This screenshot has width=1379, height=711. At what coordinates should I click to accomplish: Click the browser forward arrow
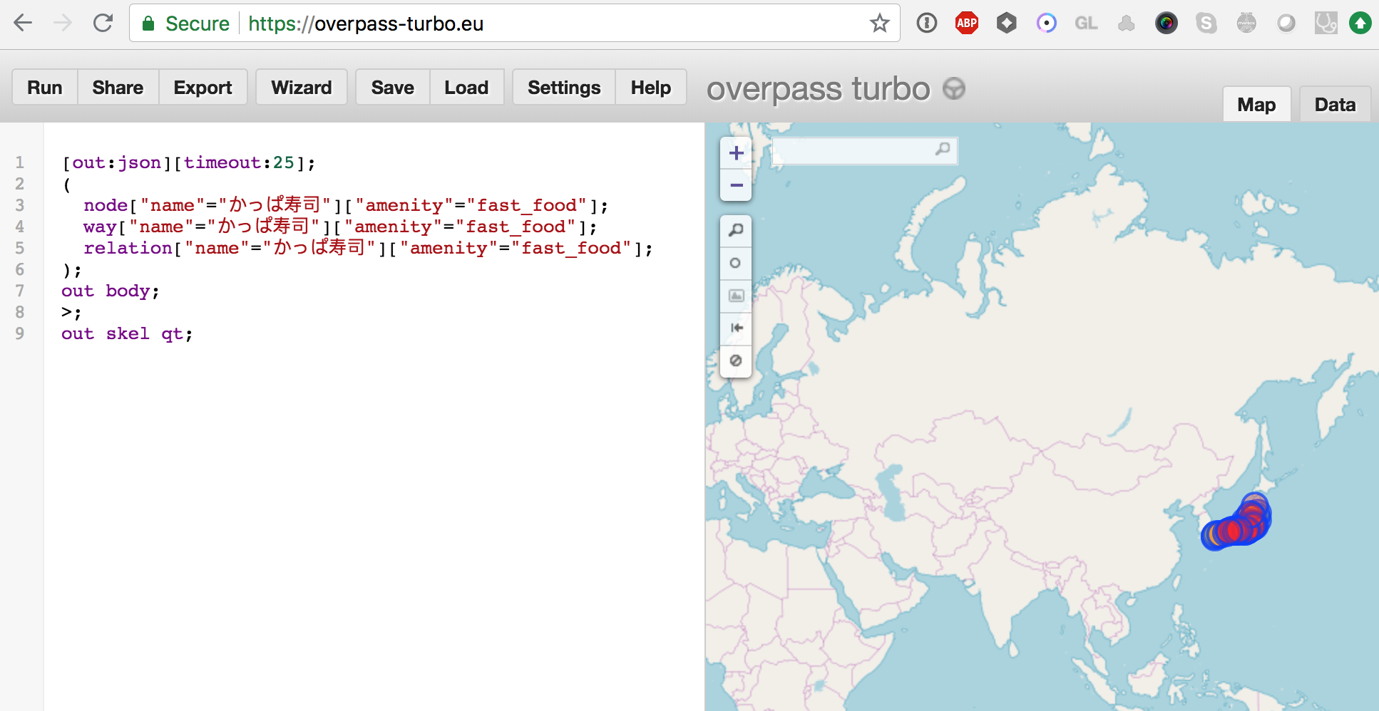63,24
